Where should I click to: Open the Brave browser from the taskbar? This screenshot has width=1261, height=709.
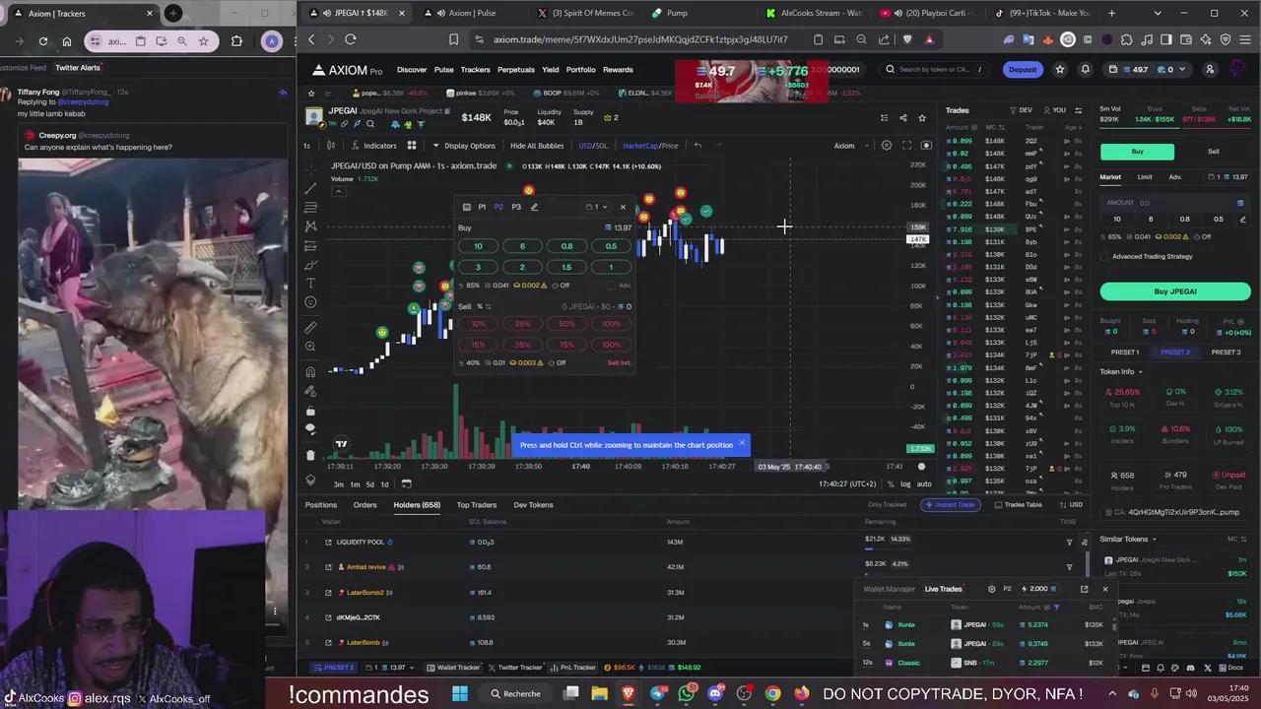pyautogui.click(x=629, y=693)
